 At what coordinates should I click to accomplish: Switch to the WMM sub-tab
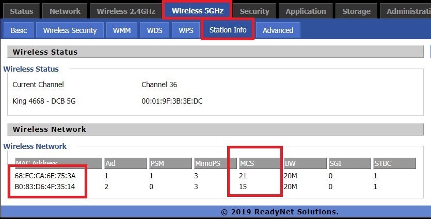pos(122,30)
